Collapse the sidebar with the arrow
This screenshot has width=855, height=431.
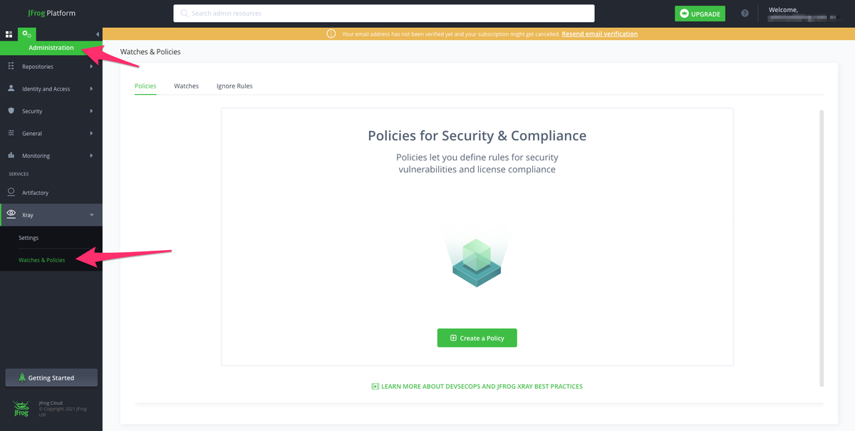point(97,34)
